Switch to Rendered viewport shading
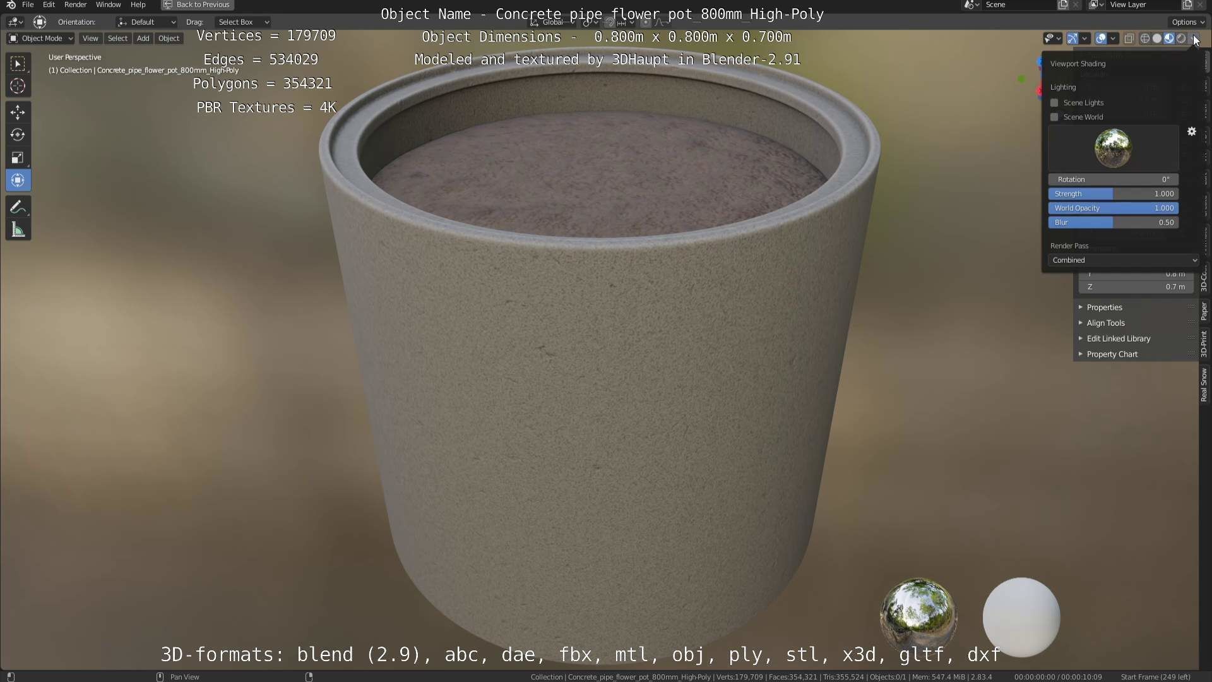1212x682 pixels. coord(1180,39)
